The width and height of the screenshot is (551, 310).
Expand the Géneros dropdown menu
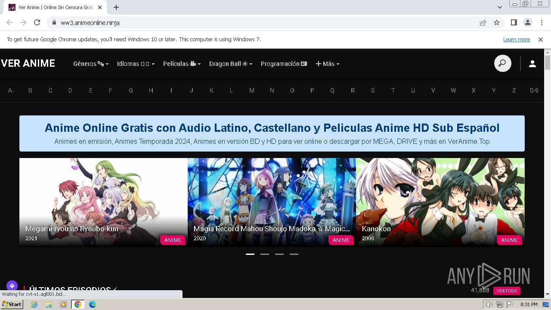pos(91,64)
